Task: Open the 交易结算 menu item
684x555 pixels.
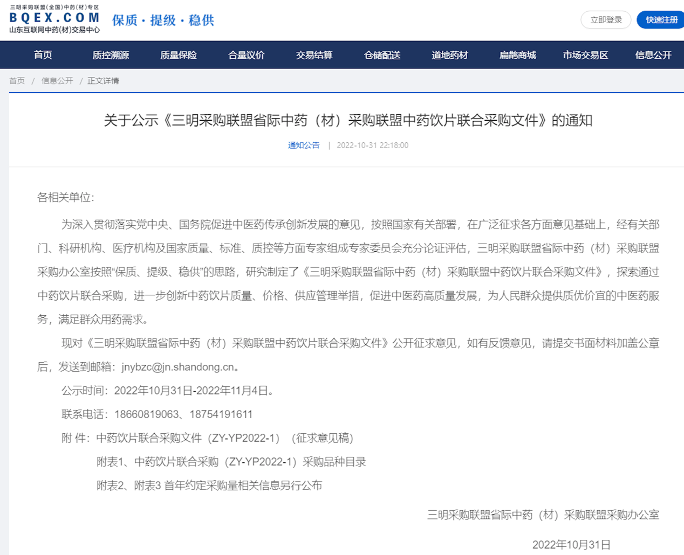Action: tap(314, 55)
